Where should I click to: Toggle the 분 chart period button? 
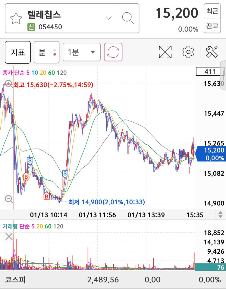click(x=46, y=52)
